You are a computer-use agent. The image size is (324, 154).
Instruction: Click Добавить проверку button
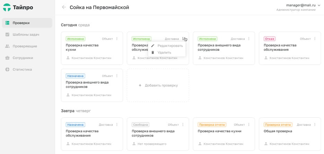pyautogui.click(x=158, y=85)
